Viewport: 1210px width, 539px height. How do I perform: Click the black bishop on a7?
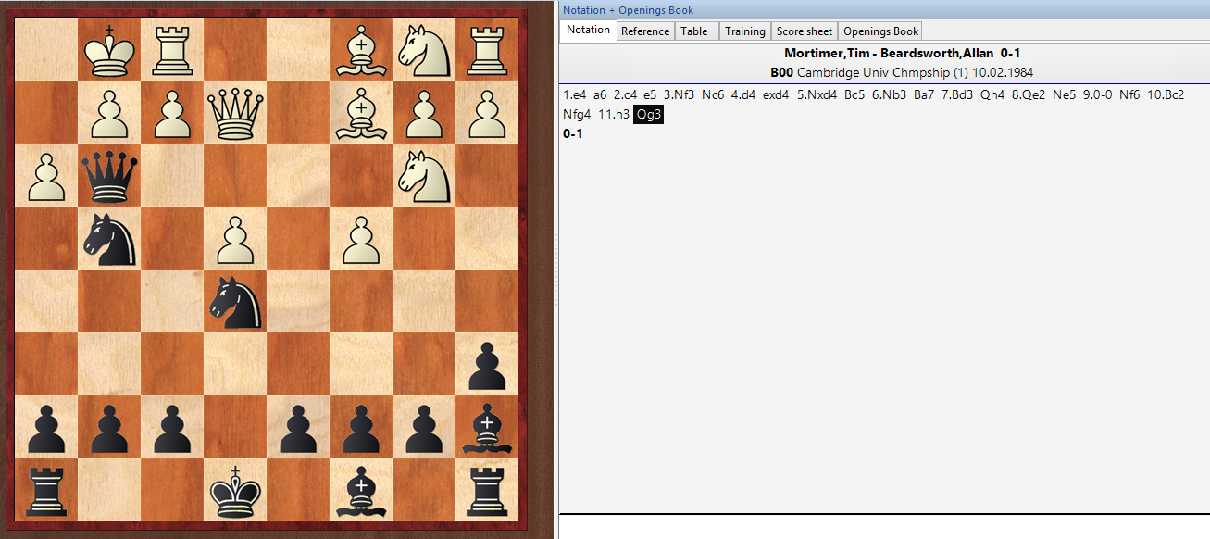488,428
